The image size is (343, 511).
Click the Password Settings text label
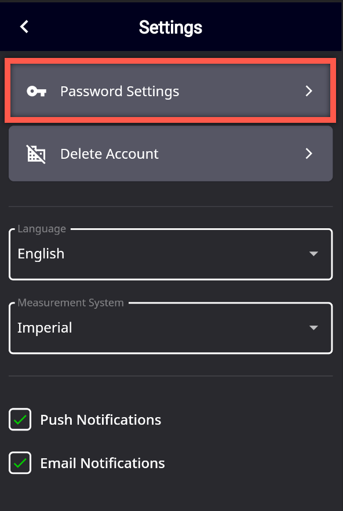point(120,92)
